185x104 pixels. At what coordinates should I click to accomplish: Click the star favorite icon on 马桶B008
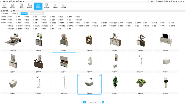click(x=79, y=75)
